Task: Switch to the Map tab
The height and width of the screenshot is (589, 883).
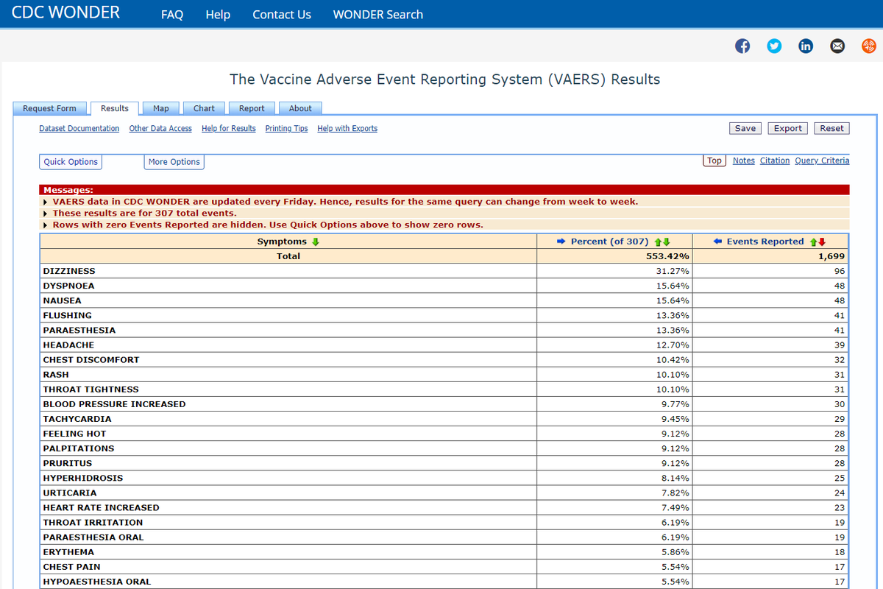Action: 161,108
